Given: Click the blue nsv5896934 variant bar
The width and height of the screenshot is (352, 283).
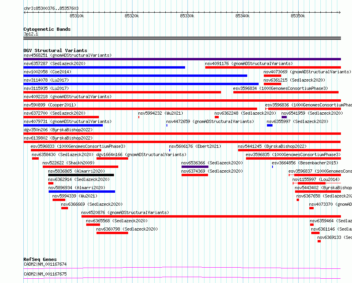Looking at the screenshot, I should pos(82,192).
